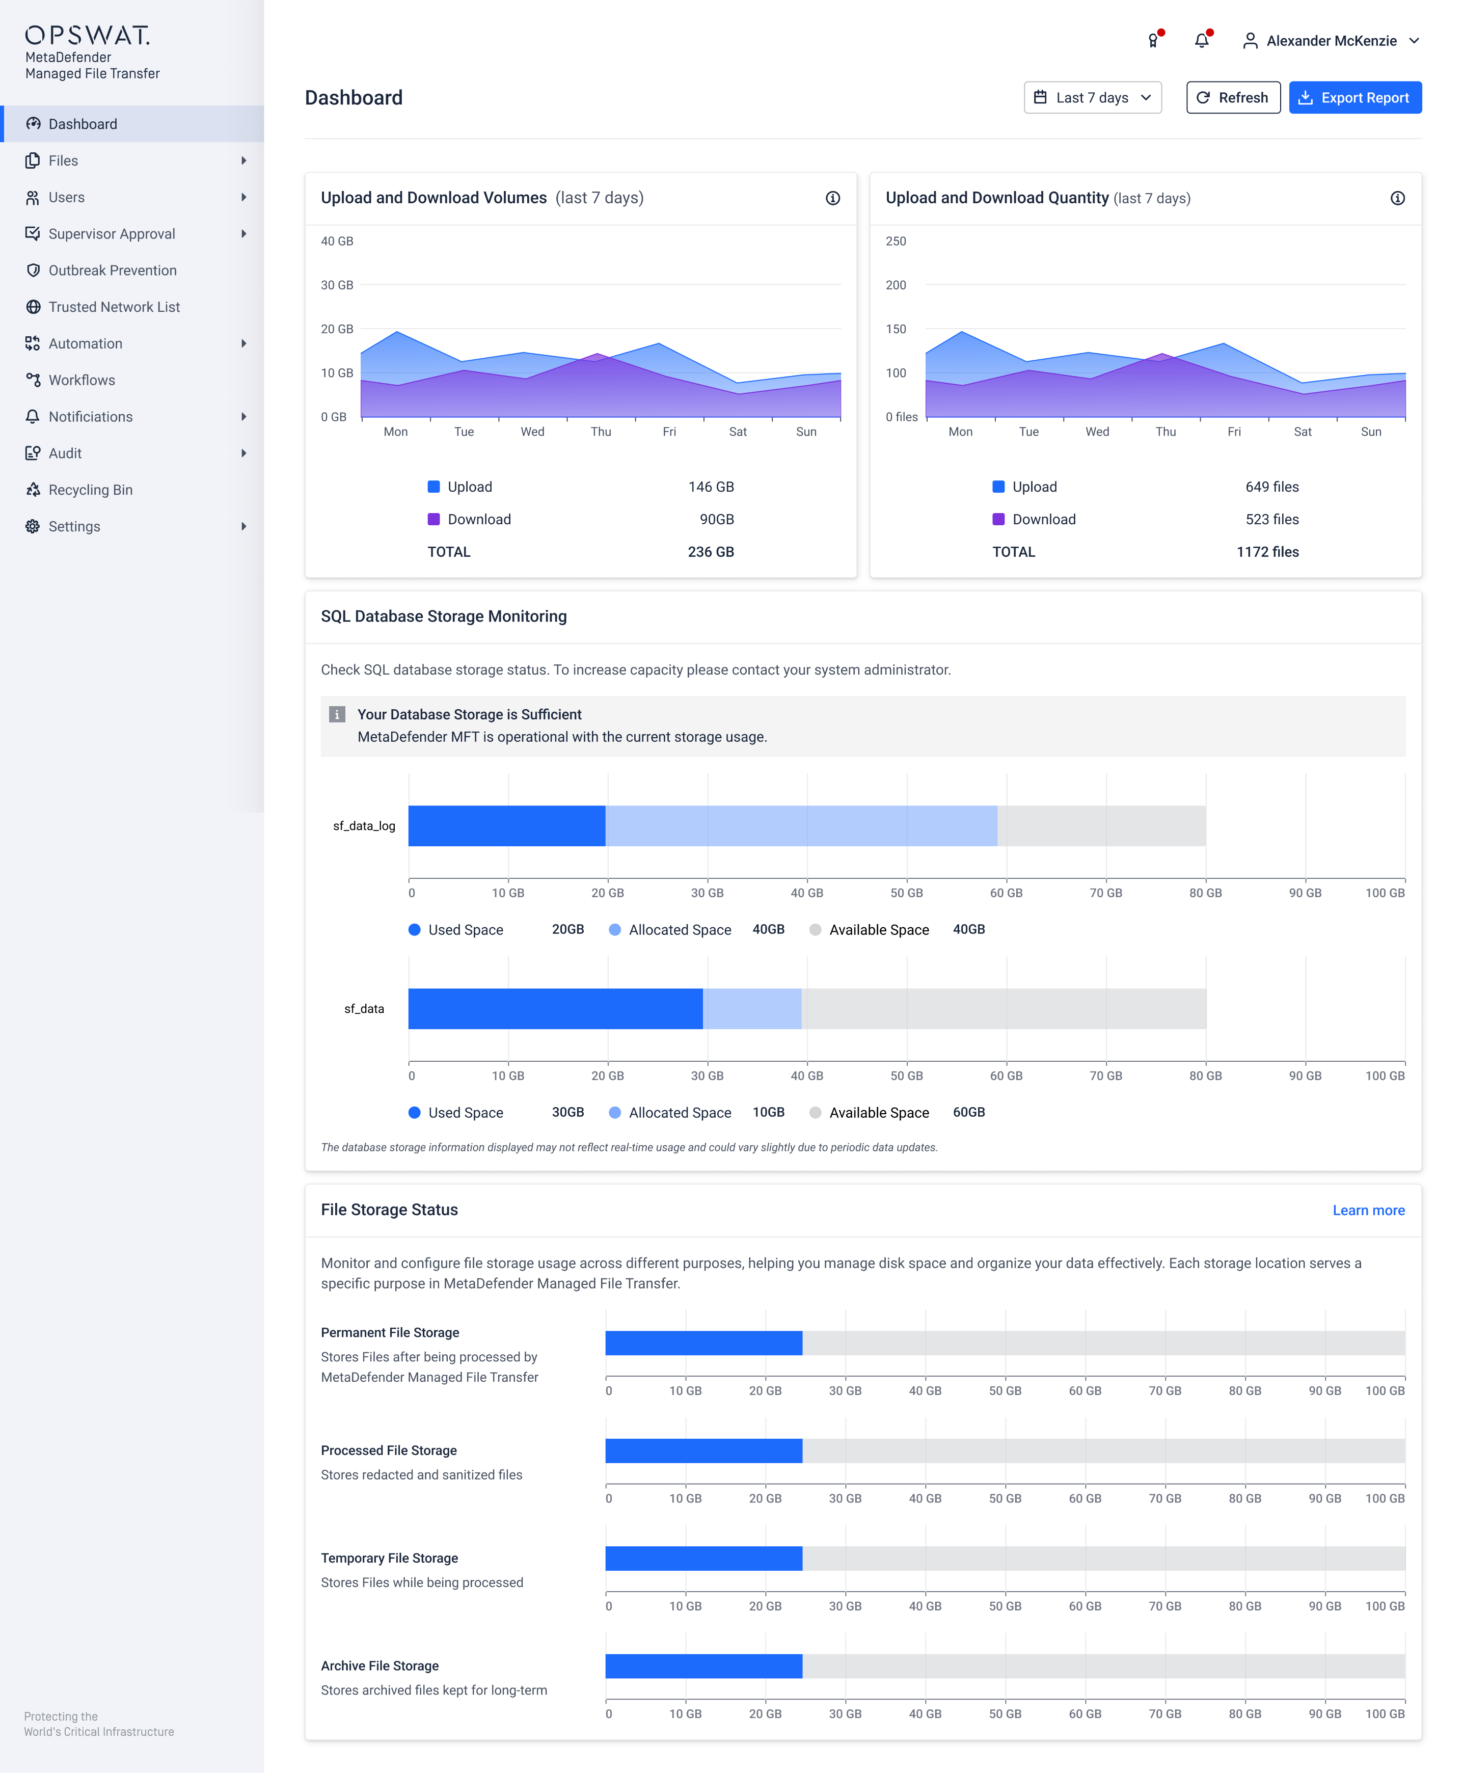Expand the Files submenu arrow
This screenshot has height=1773, width=1463.
(243, 161)
